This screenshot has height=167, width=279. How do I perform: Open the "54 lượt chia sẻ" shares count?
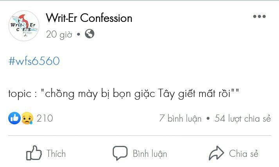coord(243,118)
